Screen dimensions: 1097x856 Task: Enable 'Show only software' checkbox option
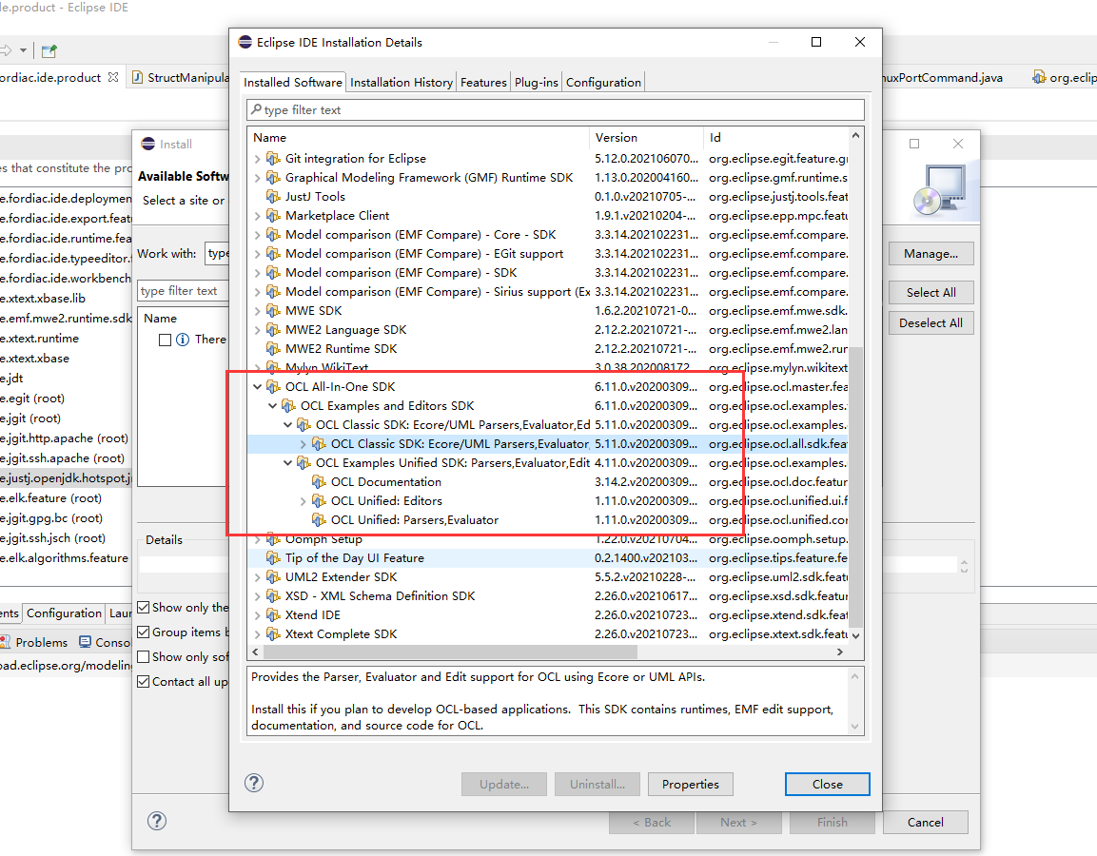click(x=144, y=657)
